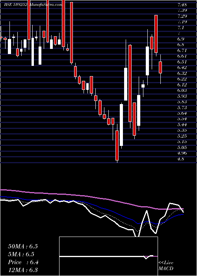The image size is (197, 276).
Task: Click the BSE 539252 ticker label
Action: pyautogui.click(x=15, y=5)
